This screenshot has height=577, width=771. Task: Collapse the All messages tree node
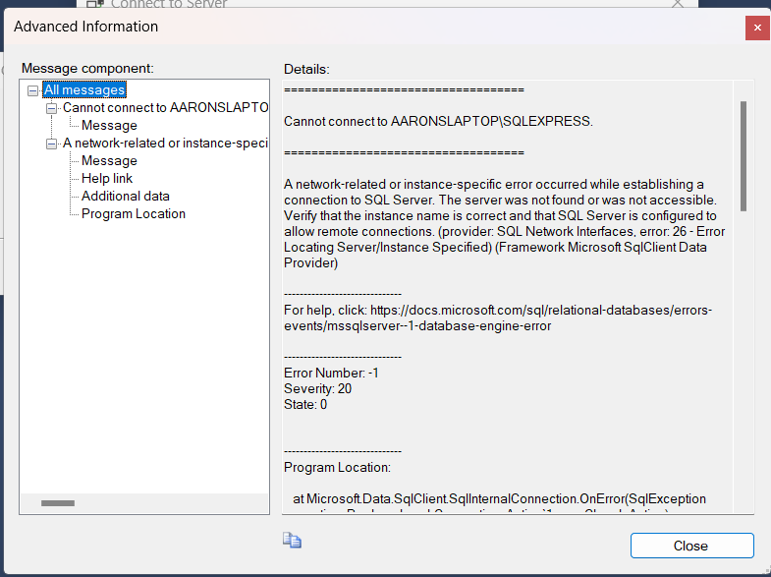(x=33, y=90)
